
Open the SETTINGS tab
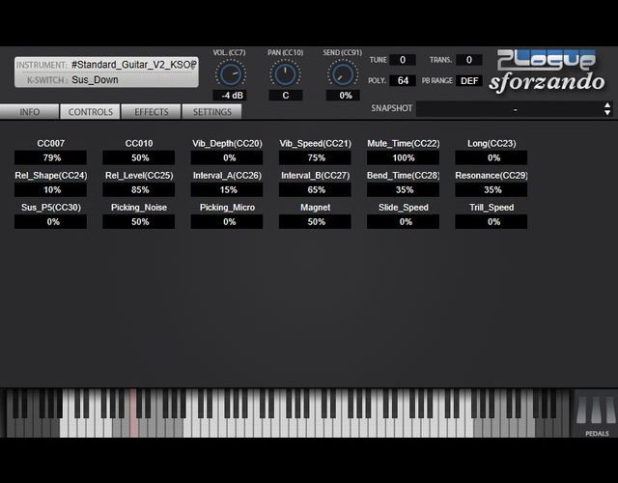tap(212, 112)
